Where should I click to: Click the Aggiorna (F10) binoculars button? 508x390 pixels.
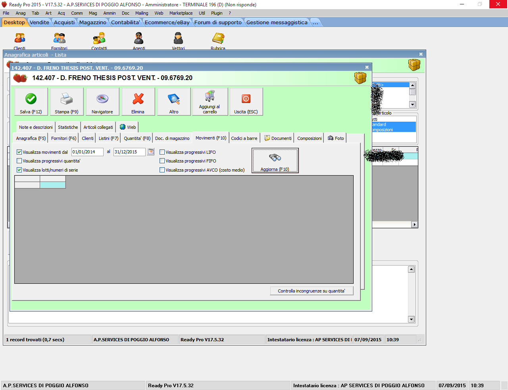coord(275,161)
